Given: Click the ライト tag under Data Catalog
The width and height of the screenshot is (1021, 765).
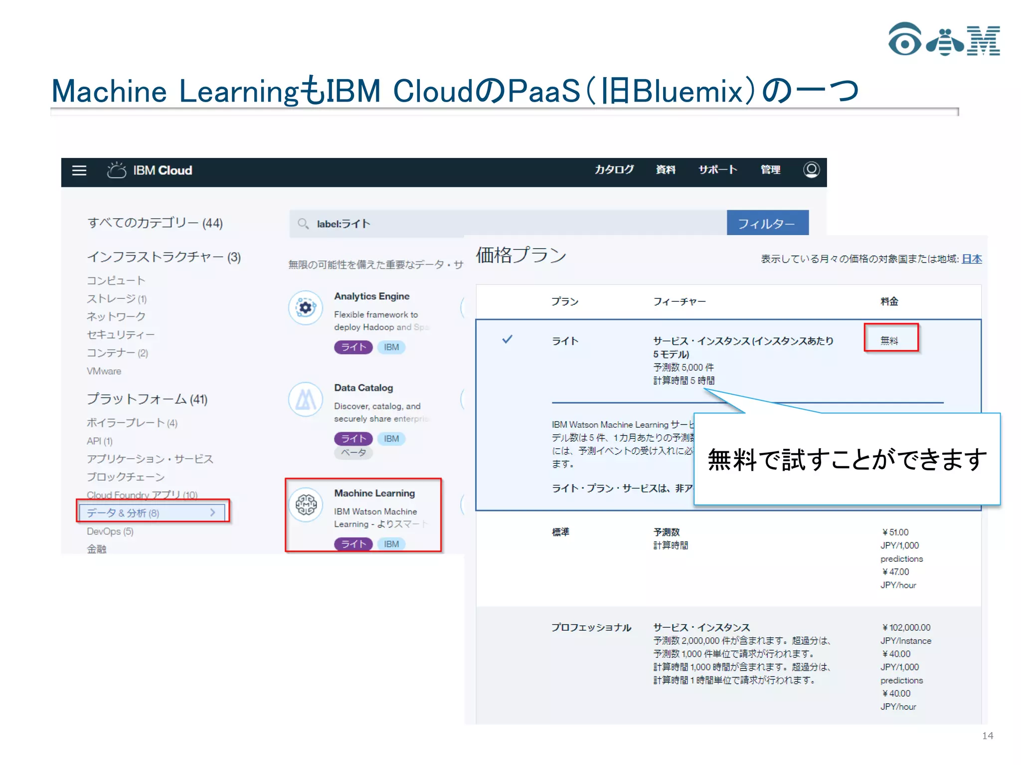Looking at the screenshot, I should pyautogui.click(x=353, y=439).
